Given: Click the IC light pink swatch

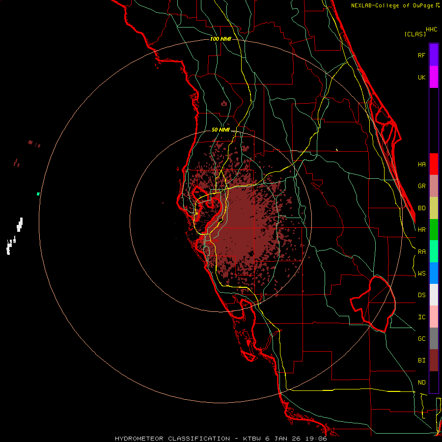Looking at the screenshot, I should click(434, 317).
